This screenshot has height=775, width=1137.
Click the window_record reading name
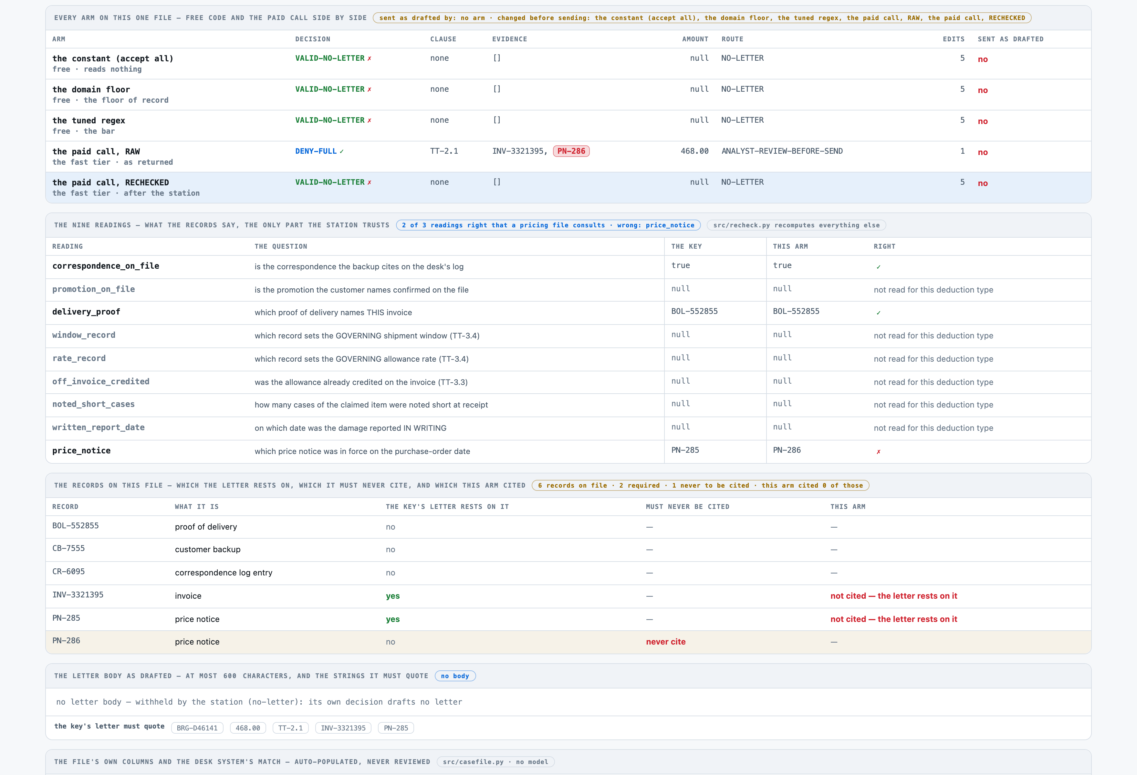pos(84,335)
